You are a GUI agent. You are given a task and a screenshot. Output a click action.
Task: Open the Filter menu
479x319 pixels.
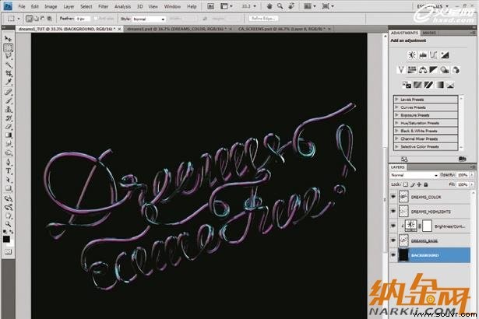pos(104,6)
